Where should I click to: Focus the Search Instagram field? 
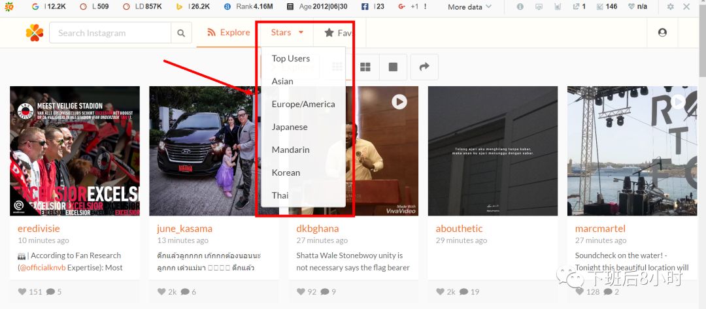[x=110, y=33]
